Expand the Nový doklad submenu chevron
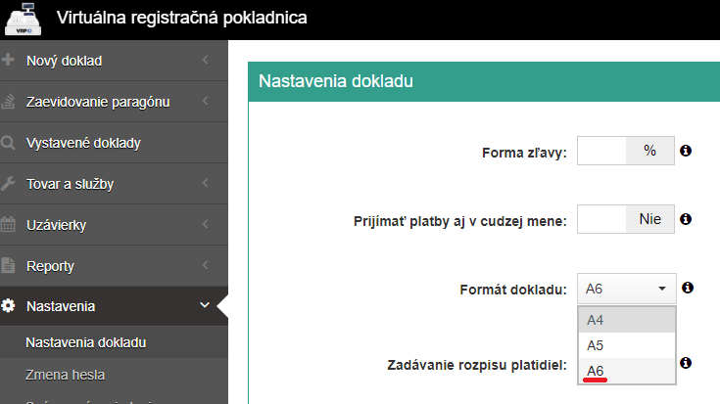This screenshot has height=404, width=720. tap(205, 62)
